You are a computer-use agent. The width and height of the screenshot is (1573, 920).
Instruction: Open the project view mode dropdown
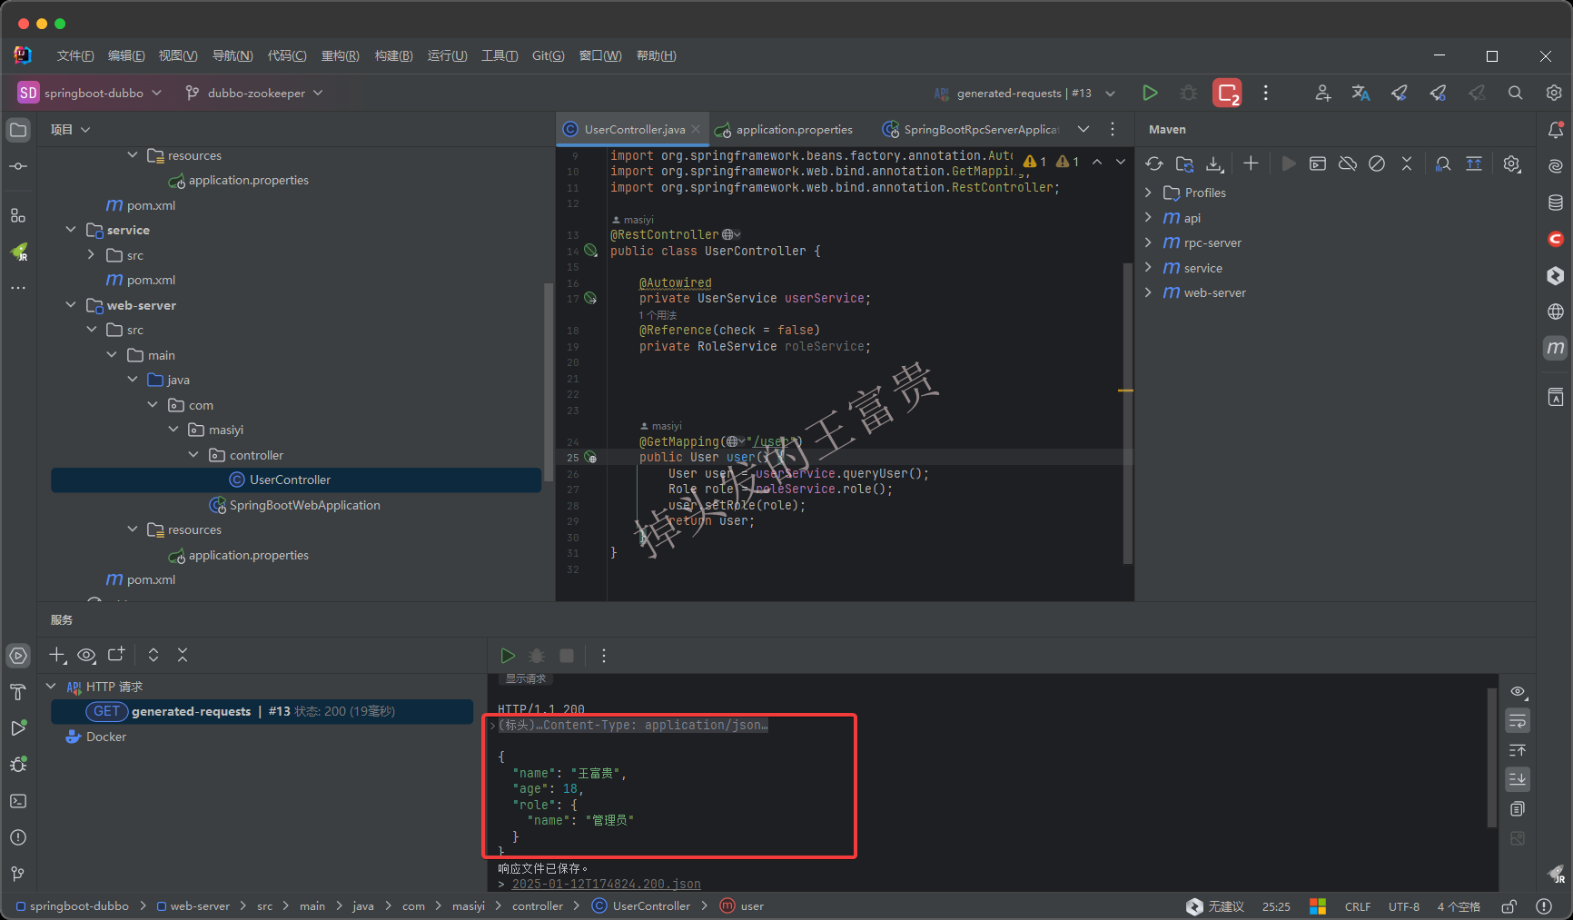click(70, 130)
